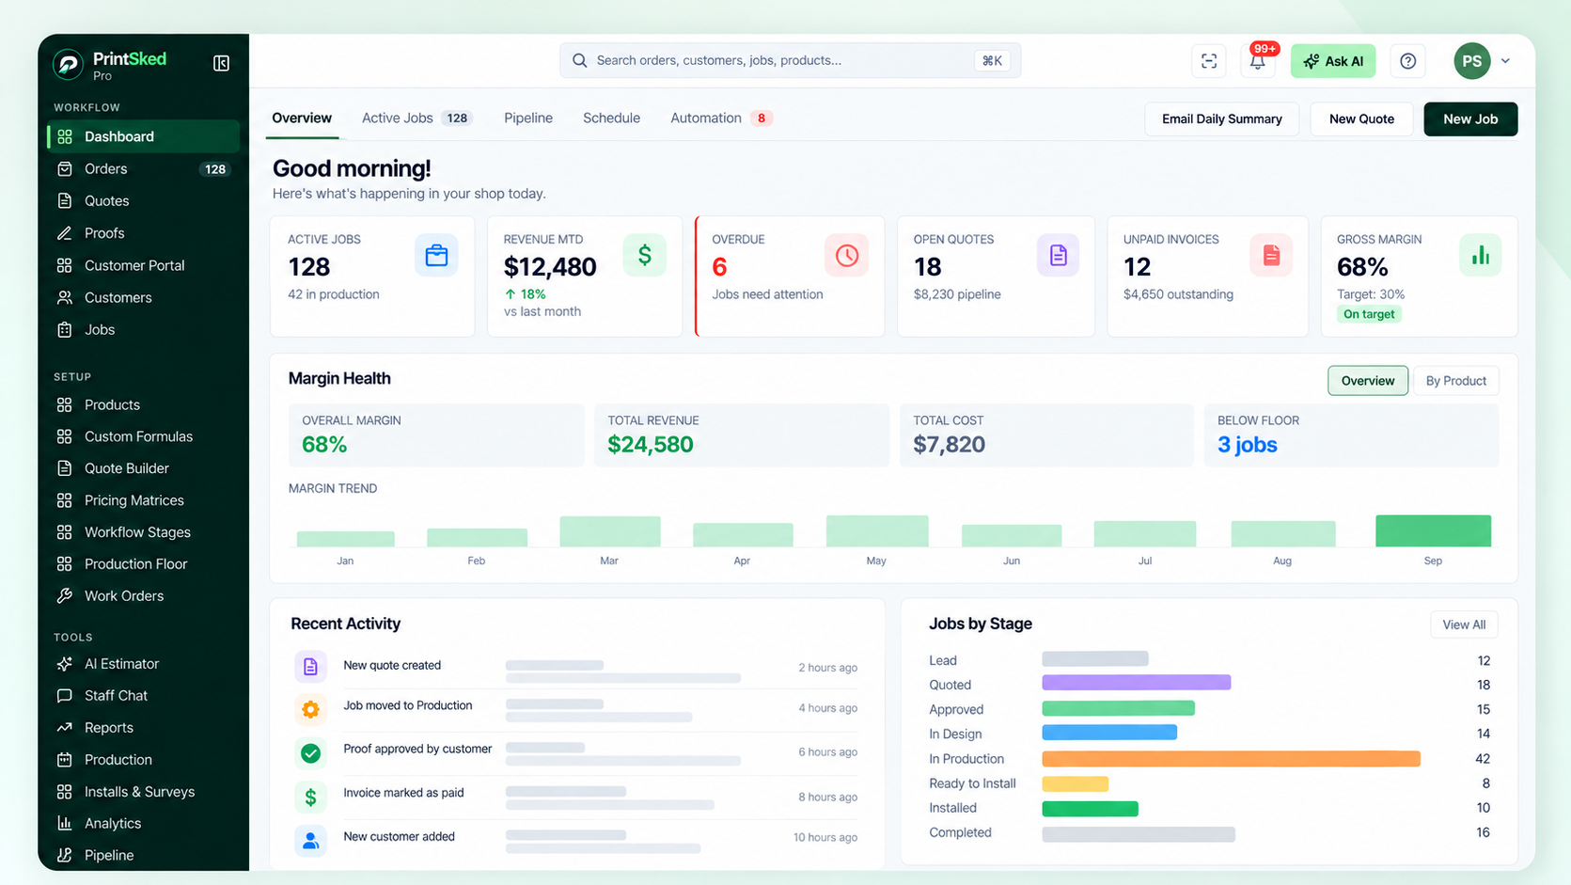Click the invoice icon on Unpaid Invoices card
The image size is (1571, 885).
pos(1271,256)
